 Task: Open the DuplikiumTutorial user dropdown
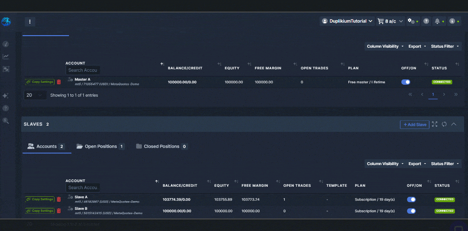[x=347, y=21]
